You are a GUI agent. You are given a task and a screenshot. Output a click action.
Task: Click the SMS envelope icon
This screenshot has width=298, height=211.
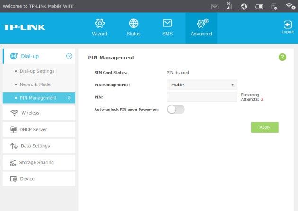tap(167, 23)
